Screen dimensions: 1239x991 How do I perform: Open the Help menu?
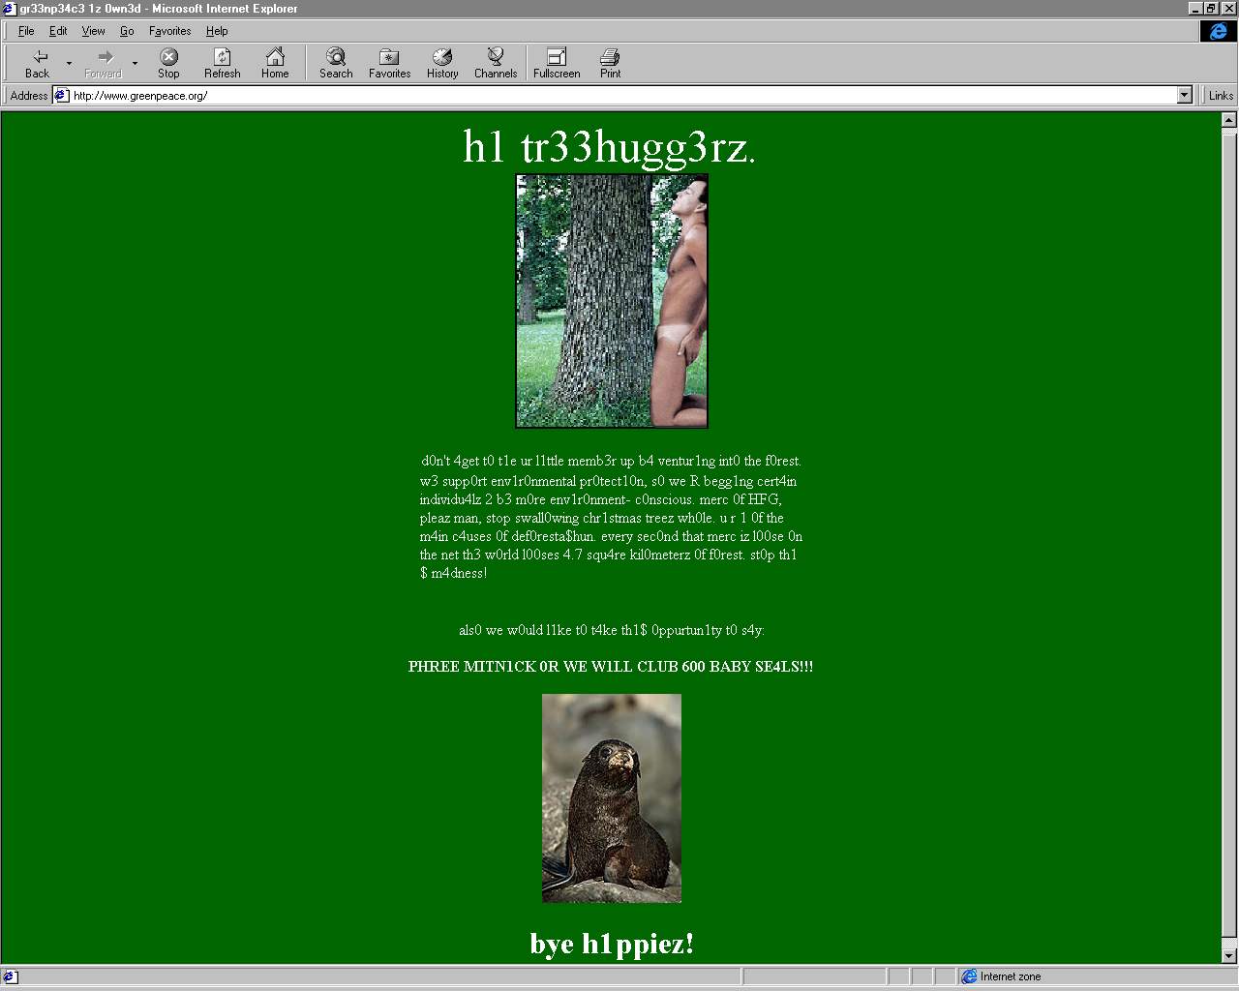point(216,31)
